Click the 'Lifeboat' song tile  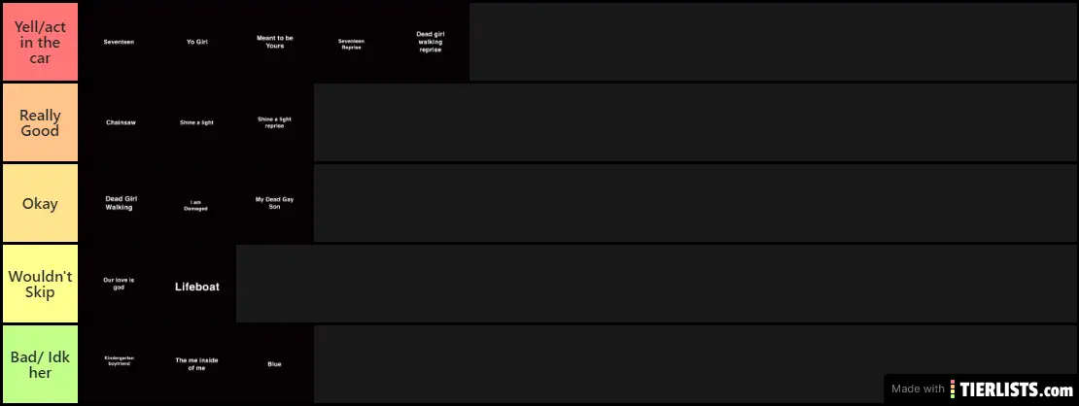[196, 286]
